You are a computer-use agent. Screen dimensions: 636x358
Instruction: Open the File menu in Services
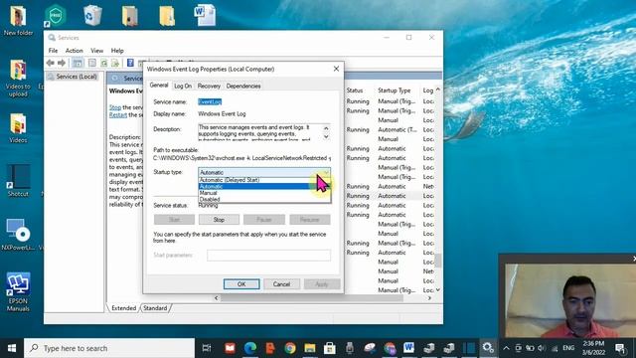(53, 51)
